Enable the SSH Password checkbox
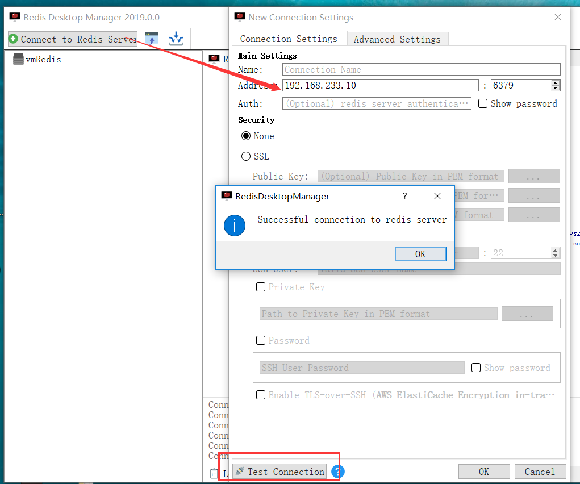This screenshot has width=580, height=484. (x=261, y=340)
